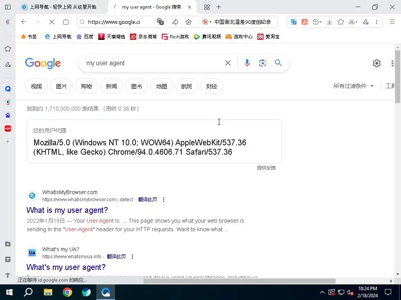The image size is (401, 300).
Task: Open the downloads arrow icon
Action: click(x=329, y=22)
